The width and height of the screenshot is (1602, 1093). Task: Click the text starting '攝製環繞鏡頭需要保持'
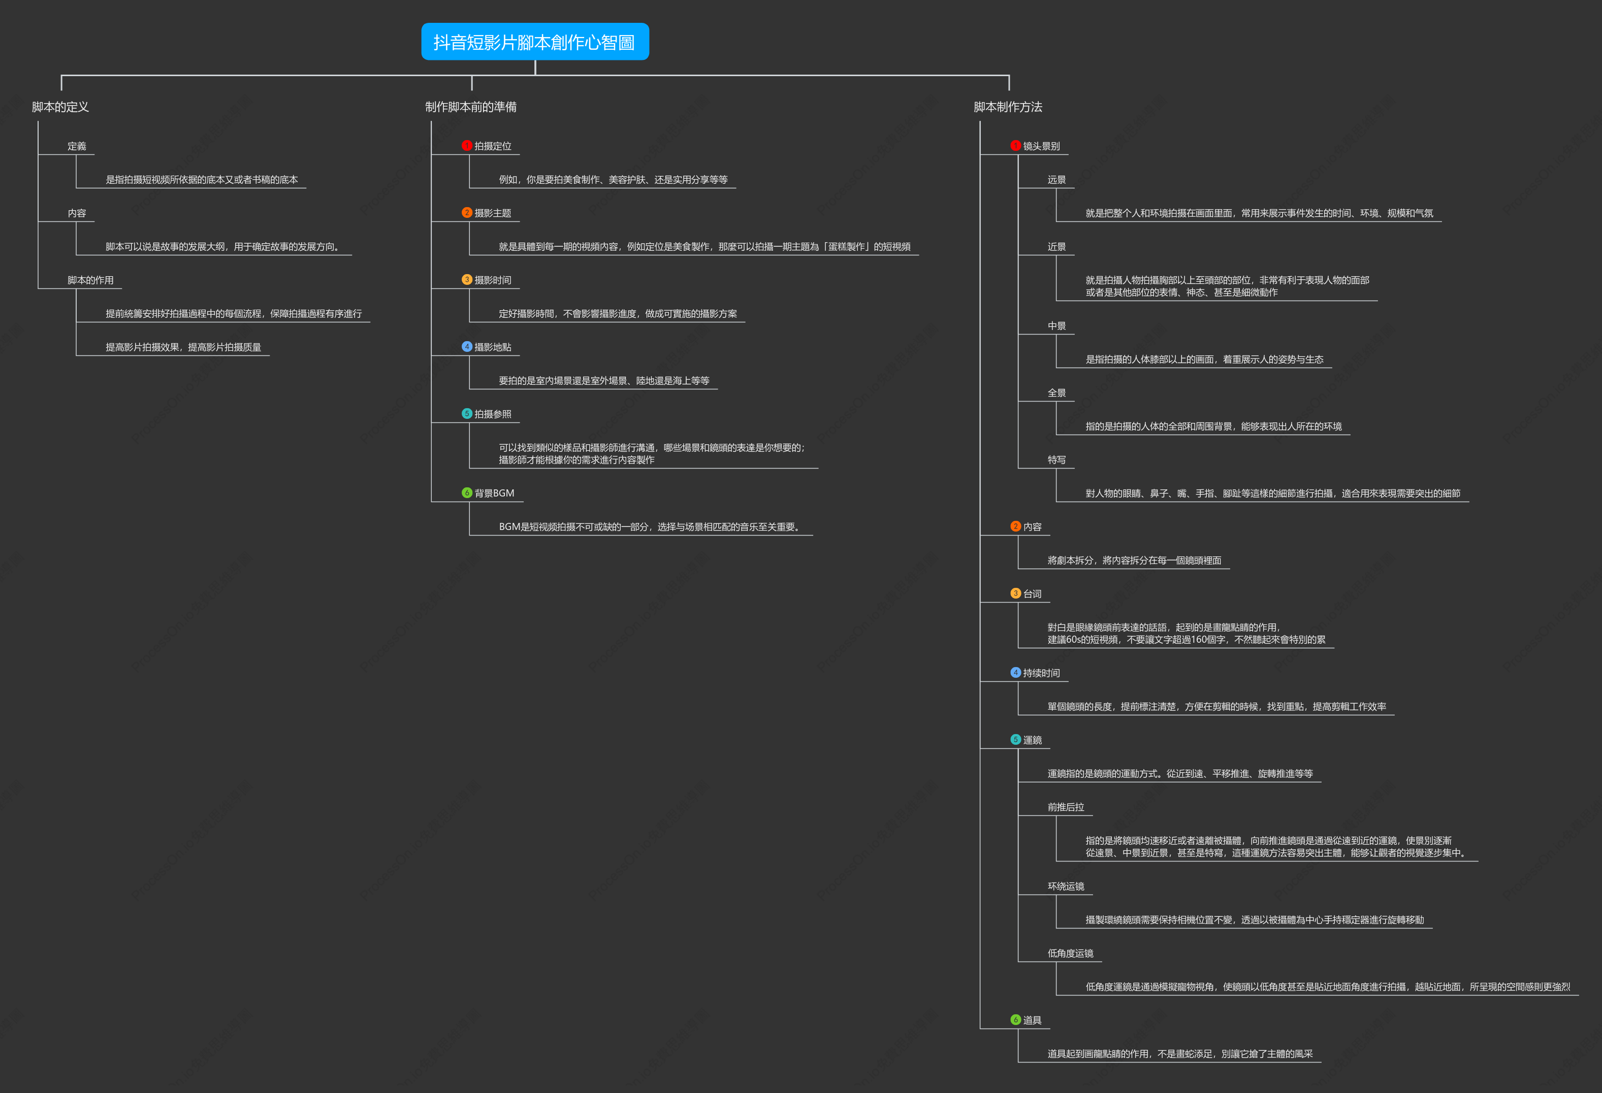click(1255, 919)
